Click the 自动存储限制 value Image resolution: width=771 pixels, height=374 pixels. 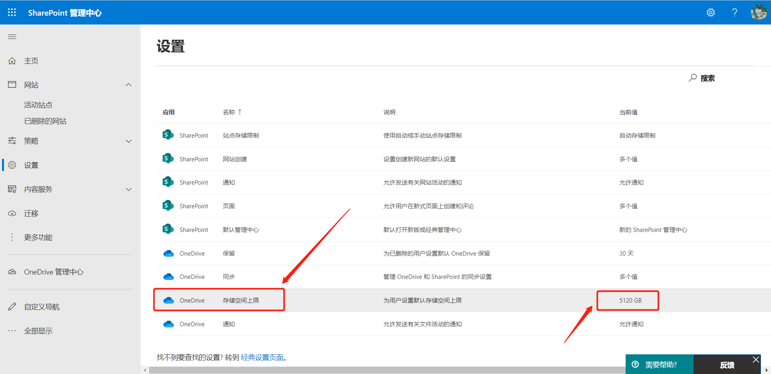click(637, 136)
